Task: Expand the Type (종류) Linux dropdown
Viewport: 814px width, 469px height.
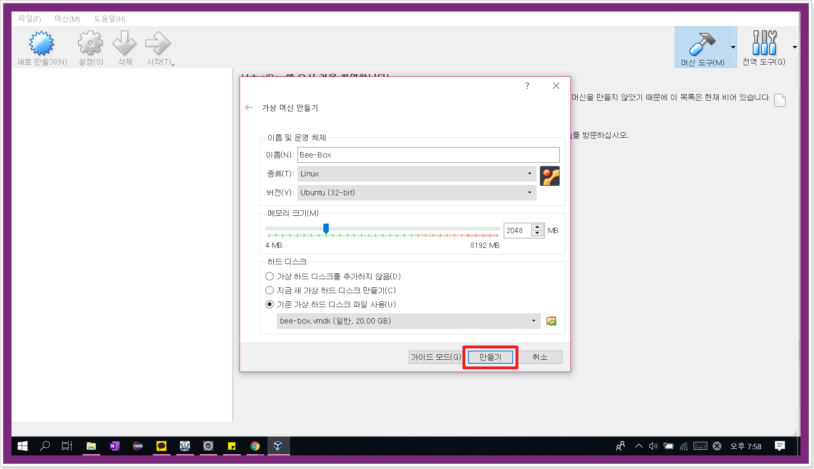Action: pos(416,174)
